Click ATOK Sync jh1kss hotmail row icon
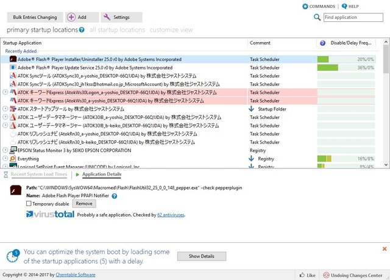Screen dimensions: 390x280 click(x=13, y=84)
